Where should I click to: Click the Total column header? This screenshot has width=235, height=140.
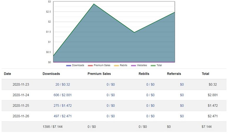tap(205, 74)
